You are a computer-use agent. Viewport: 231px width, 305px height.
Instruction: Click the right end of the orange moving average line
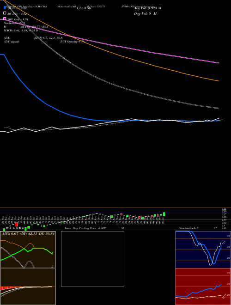coord(219,81)
